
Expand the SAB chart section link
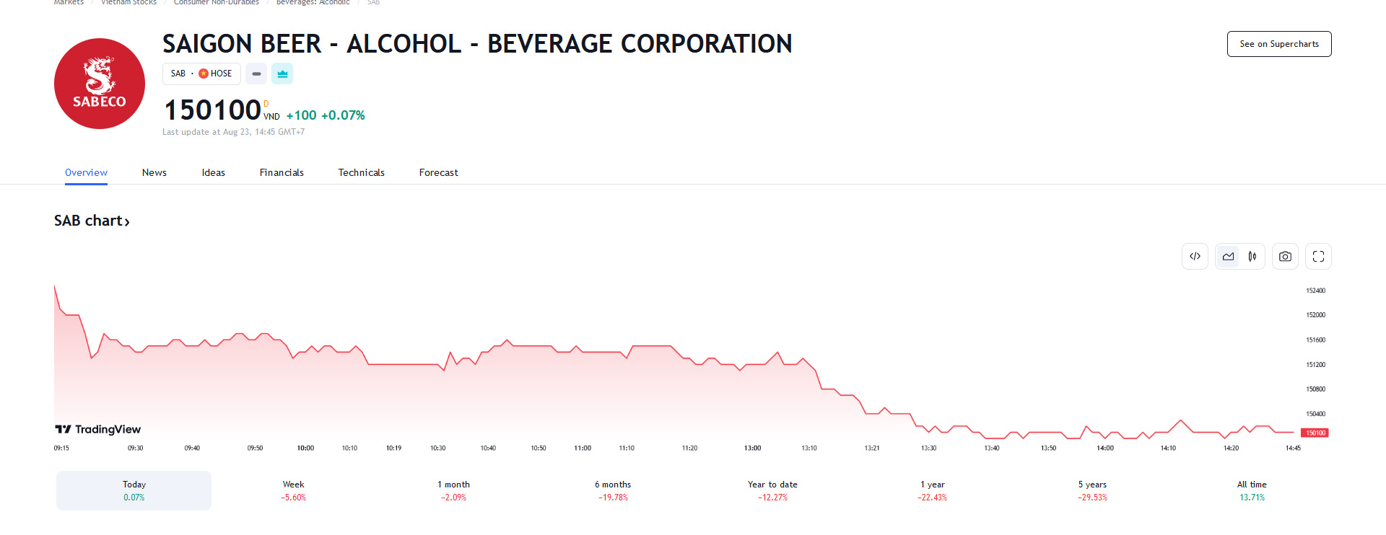(x=92, y=221)
